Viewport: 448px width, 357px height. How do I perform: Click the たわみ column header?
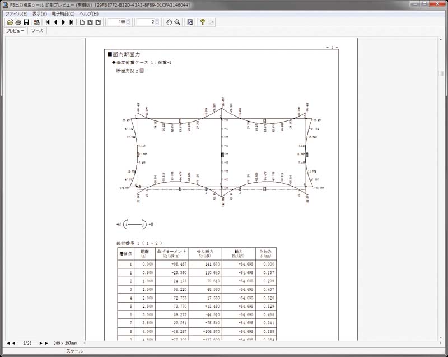coord(265,253)
